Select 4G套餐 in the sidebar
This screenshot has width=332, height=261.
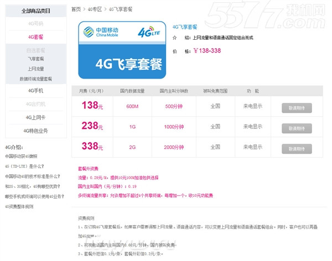pos(36,37)
